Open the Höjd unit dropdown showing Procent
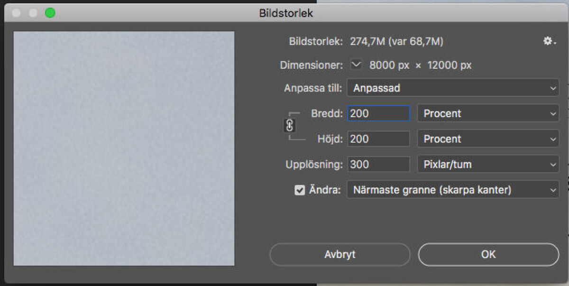The height and width of the screenshot is (286, 569). [x=488, y=139]
